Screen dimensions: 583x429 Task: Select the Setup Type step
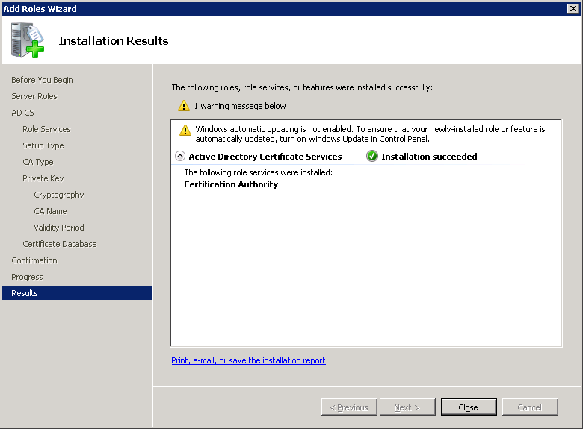[x=43, y=145]
